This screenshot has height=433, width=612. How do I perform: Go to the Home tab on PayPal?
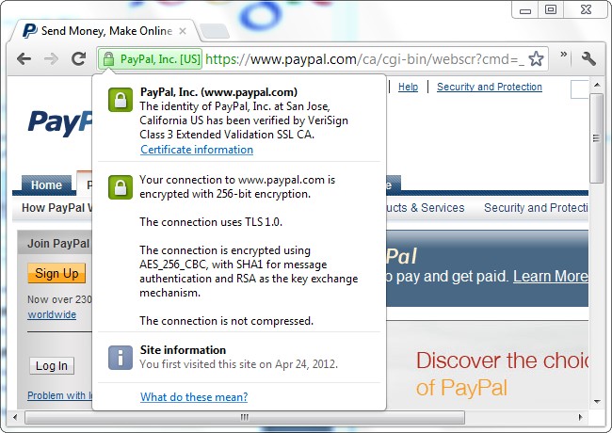pyautogui.click(x=46, y=184)
